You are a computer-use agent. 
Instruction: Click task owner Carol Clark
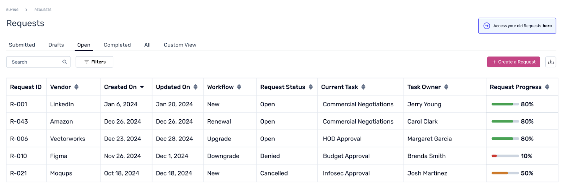[x=422, y=121]
